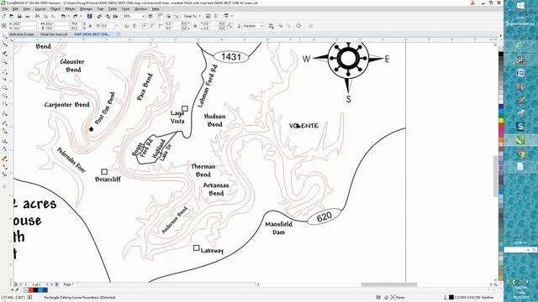Toggle Show Rulers in the toolbar

point(161,16)
